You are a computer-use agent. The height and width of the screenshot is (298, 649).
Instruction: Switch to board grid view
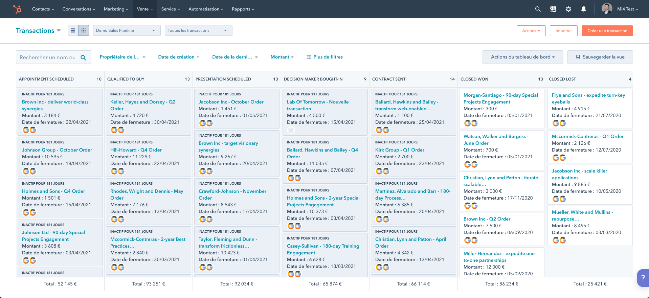pyautogui.click(x=84, y=30)
